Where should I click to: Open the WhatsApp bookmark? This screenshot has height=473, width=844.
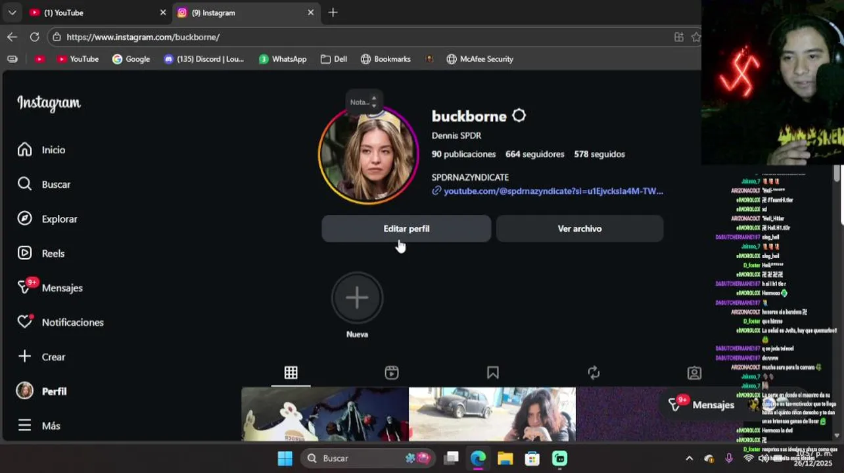point(283,59)
